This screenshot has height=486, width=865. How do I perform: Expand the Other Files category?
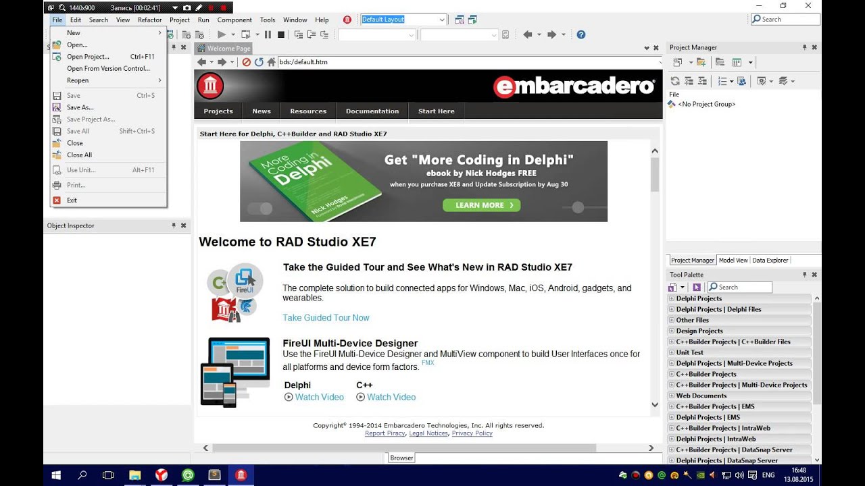[672, 320]
